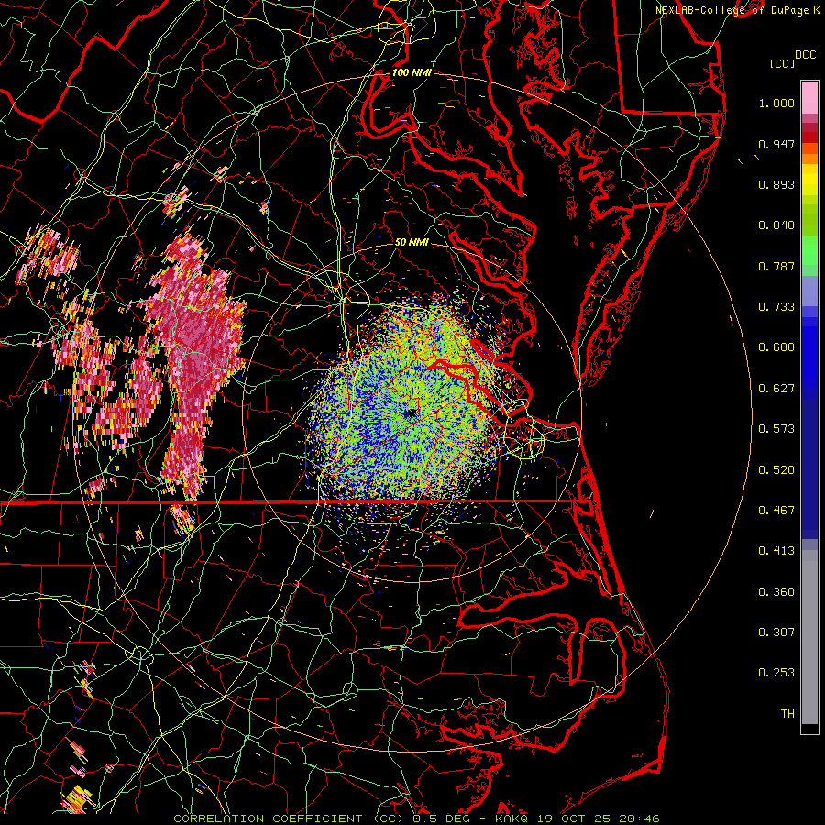Image resolution: width=825 pixels, height=825 pixels.
Task: Click the 0.520 color scale value
Action: click(x=776, y=470)
